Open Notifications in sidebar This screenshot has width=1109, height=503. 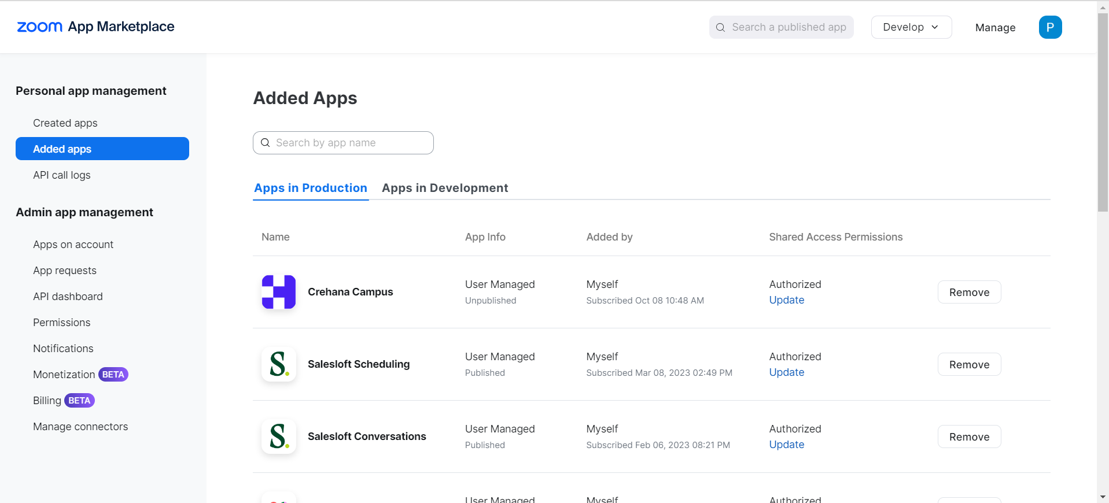(x=63, y=349)
